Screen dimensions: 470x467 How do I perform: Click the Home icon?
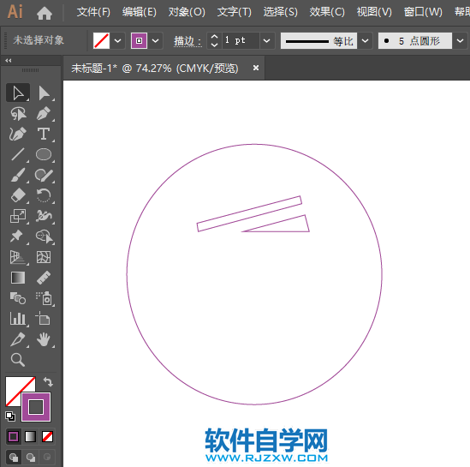click(x=45, y=13)
